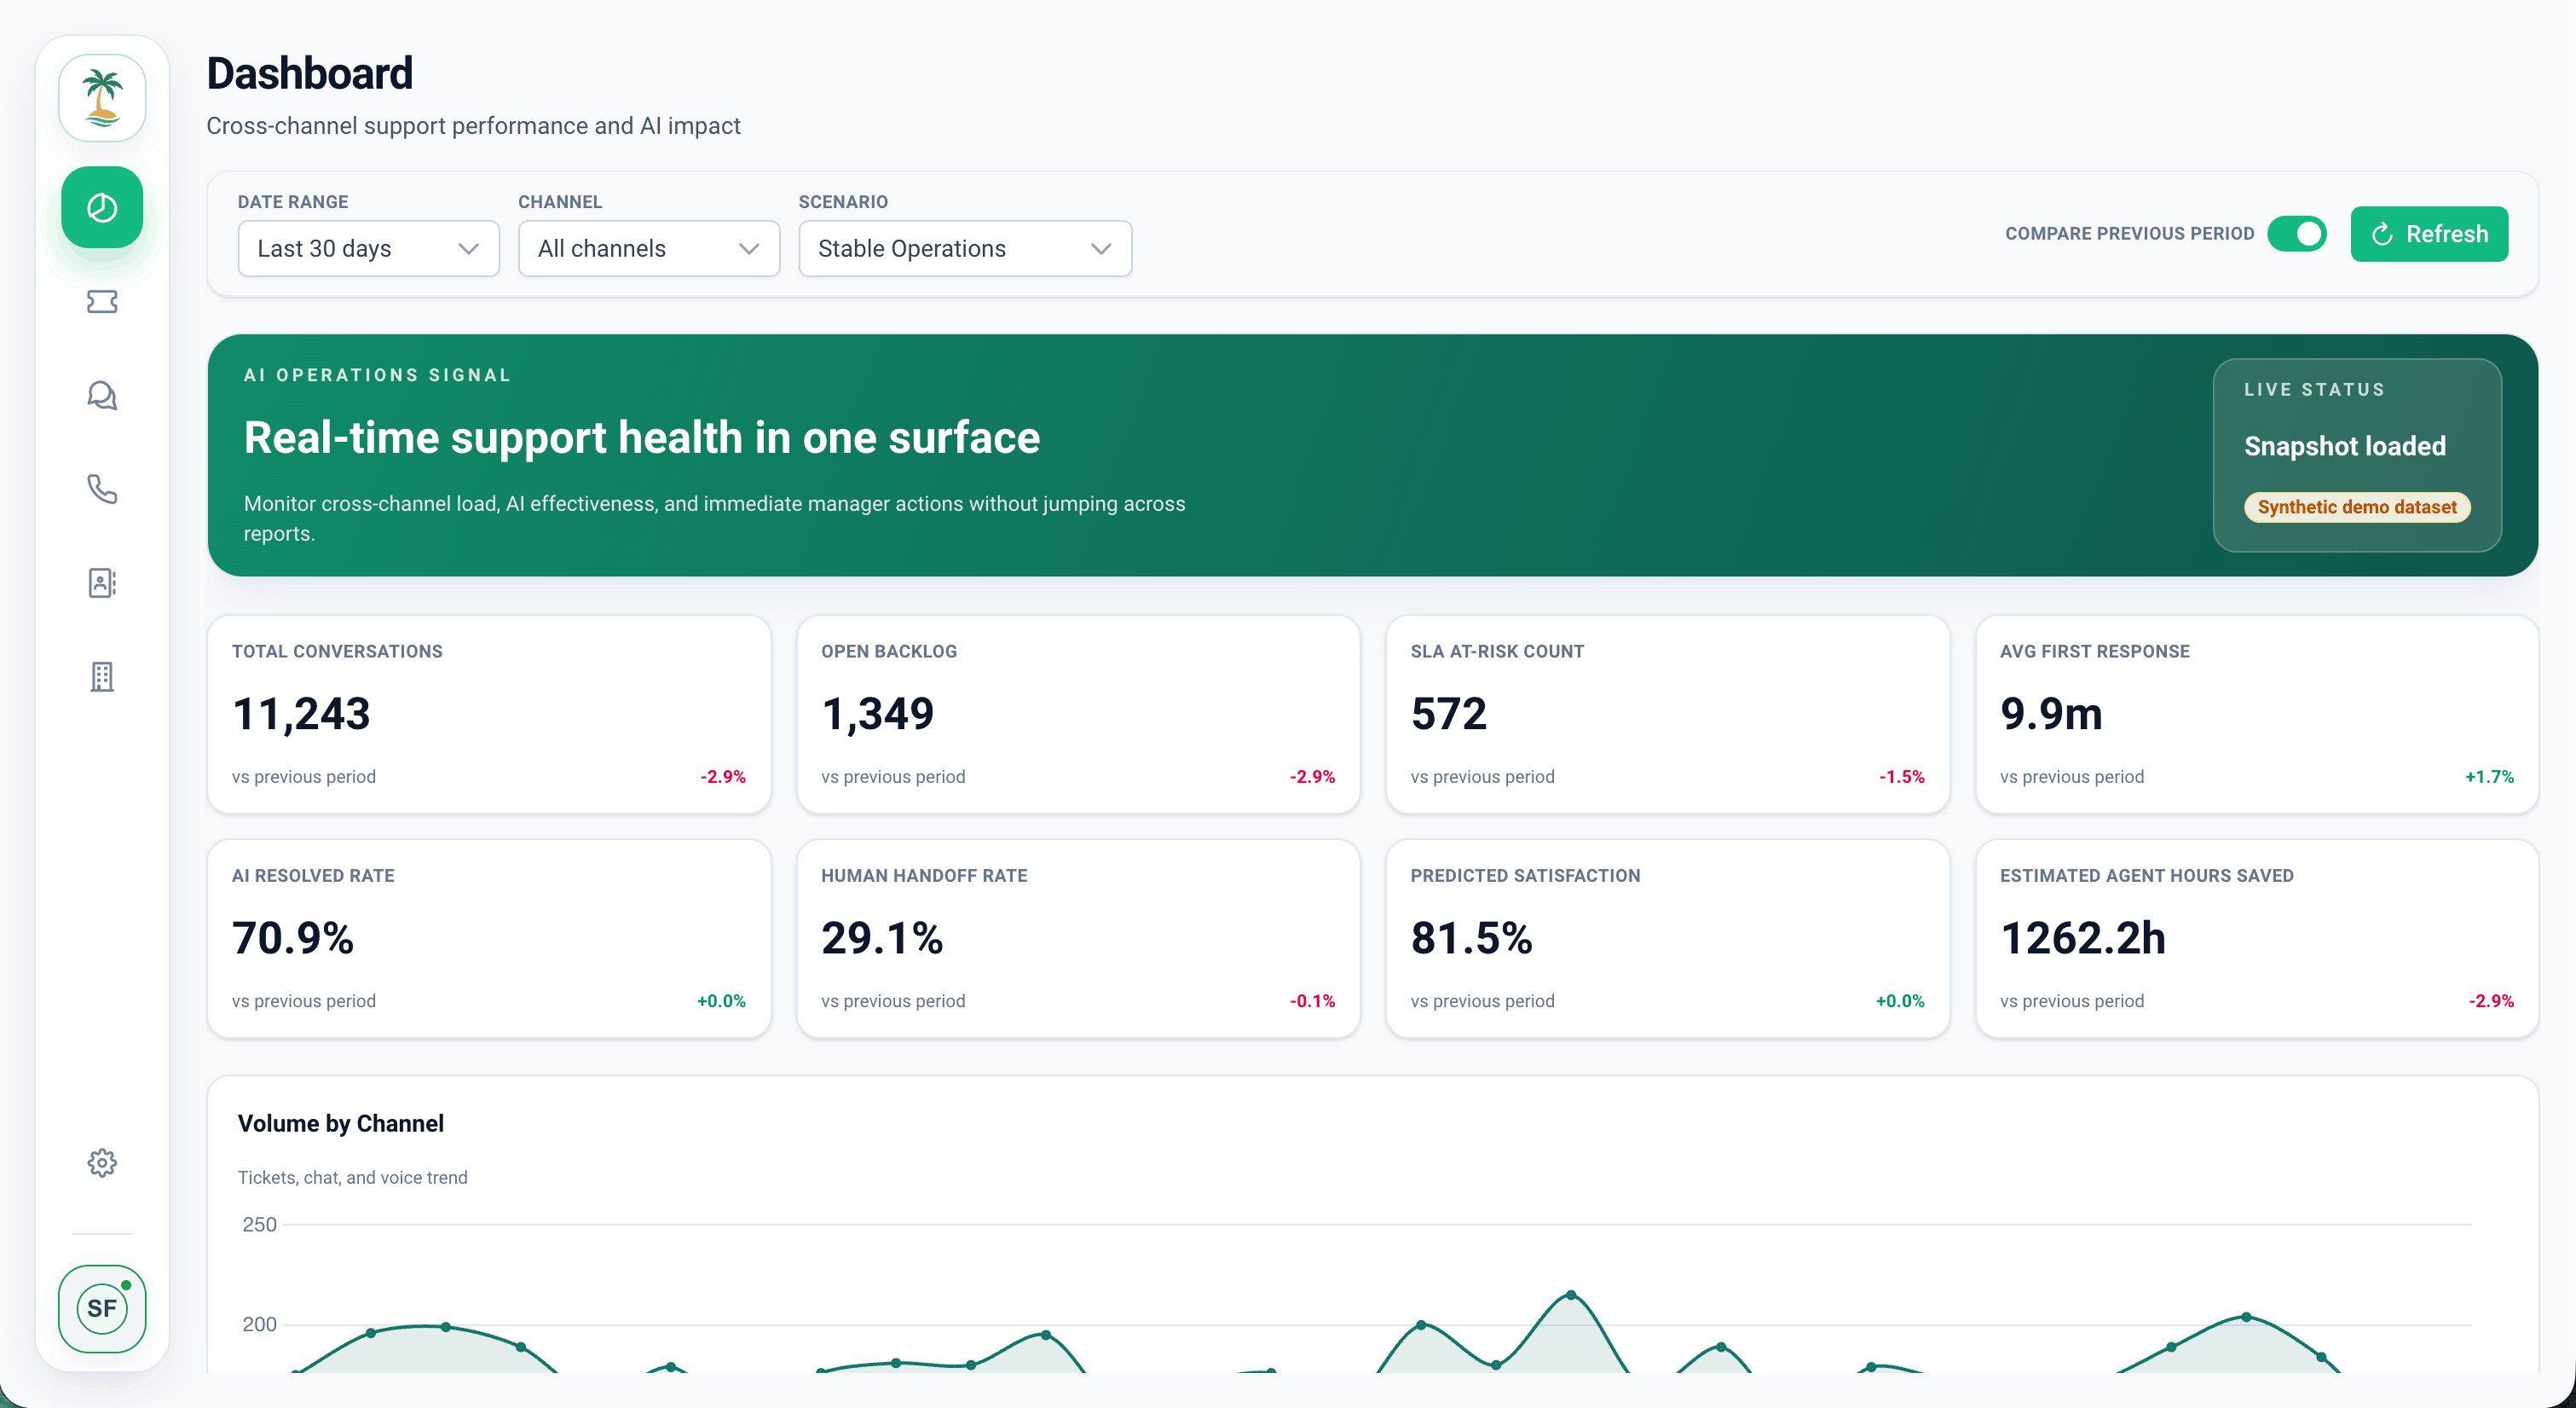The width and height of the screenshot is (2576, 1408).
Task: Toggle Compare Previous Period switch
Action: (2297, 233)
